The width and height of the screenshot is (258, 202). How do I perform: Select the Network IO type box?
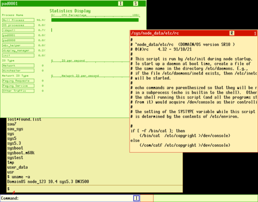18,66
